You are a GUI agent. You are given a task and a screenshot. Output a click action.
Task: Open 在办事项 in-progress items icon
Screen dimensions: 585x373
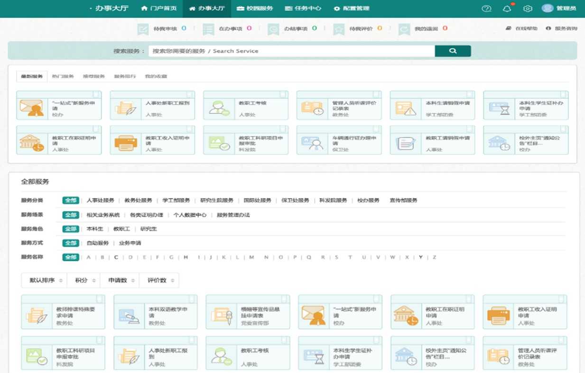[208, 29]
